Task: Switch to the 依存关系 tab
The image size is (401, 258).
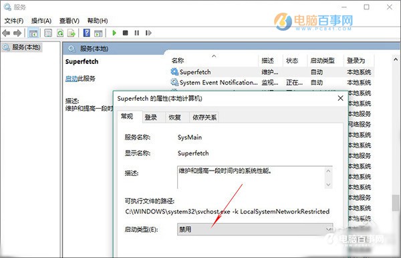Action: pyautogui.click(x=204, y=117)
